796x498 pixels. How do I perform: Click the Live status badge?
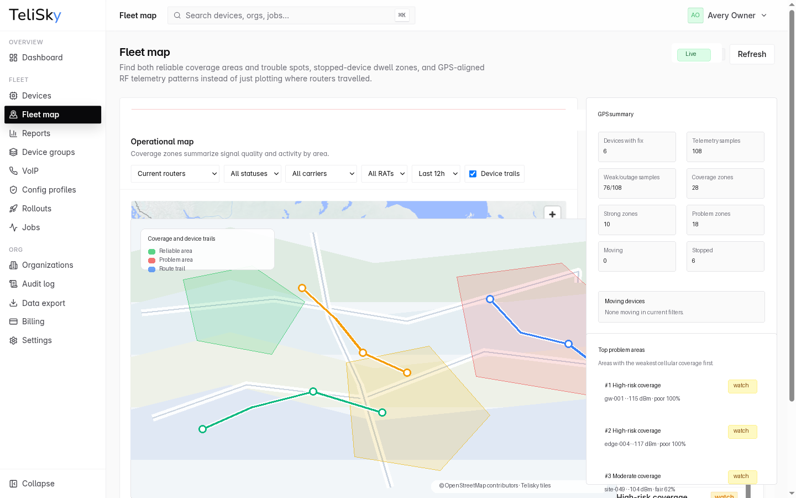point(694,54)
